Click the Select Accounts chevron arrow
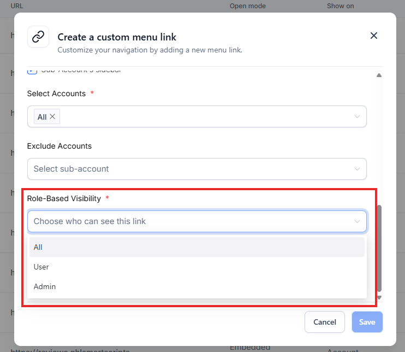This screenshot has height=352, width=405. click(x=357, y=116)
